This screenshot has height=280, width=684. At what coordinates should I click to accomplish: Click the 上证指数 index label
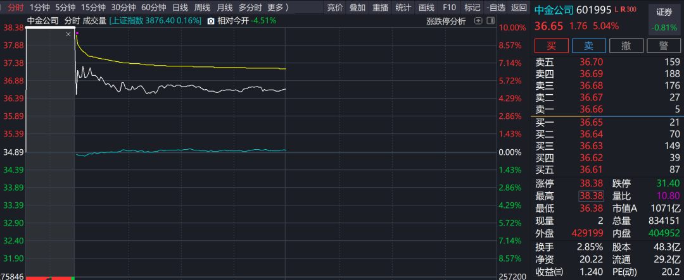(127, 20)
